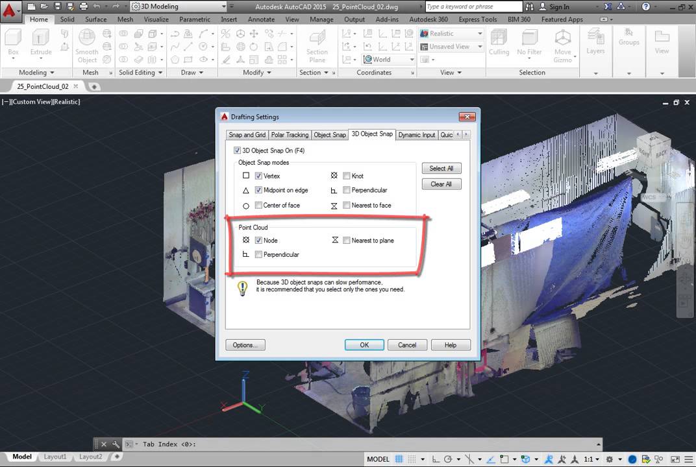Toggle 3D object snap cube icon in status bar
Viewport: 696px width, 467px height.
click(525, 459)
